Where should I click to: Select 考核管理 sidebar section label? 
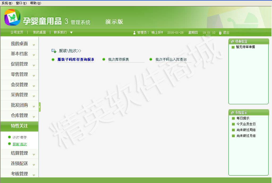click(19, 174)
